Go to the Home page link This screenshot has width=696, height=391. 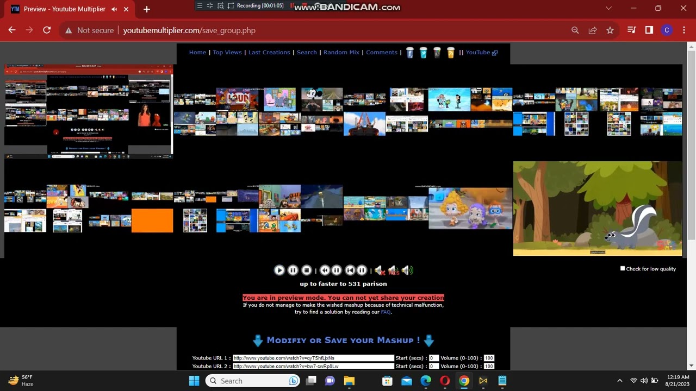(197, 53)
